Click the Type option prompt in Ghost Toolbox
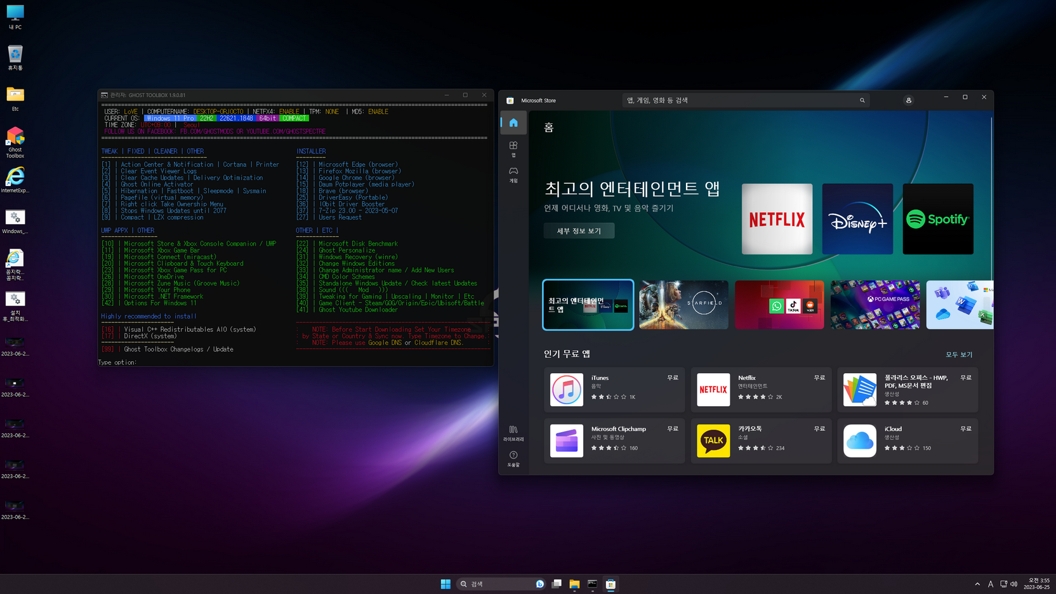1056x594 pixels. (117, 362)
